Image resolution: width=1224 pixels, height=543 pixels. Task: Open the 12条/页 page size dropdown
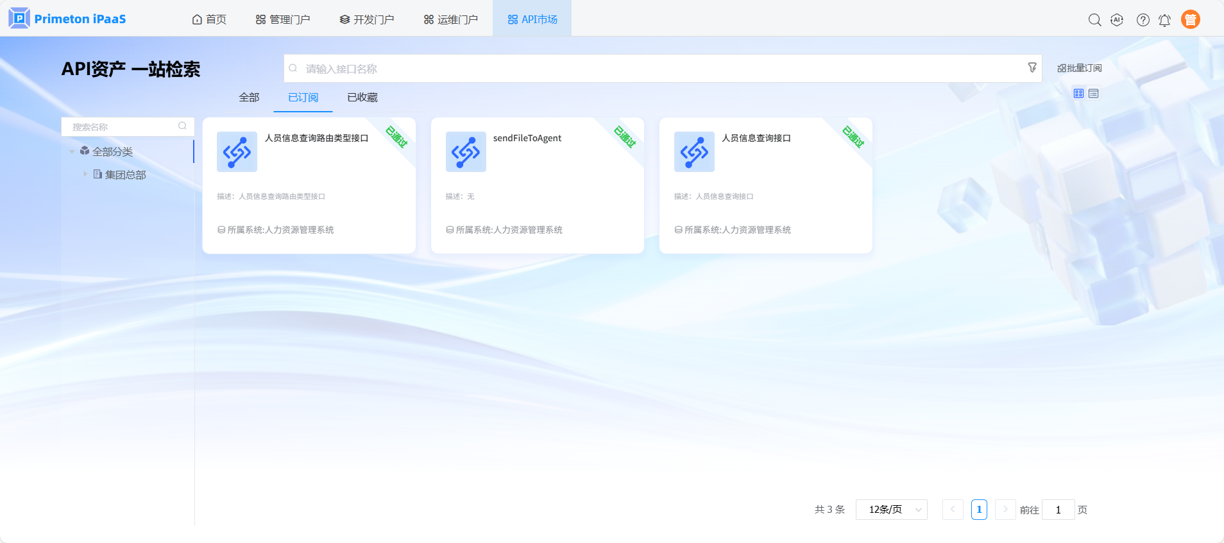pos(891,510)
